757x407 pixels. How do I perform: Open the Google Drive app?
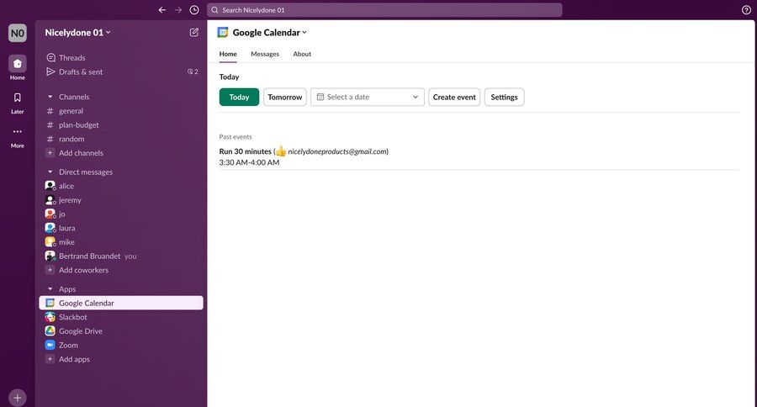(x=80, y=331)
